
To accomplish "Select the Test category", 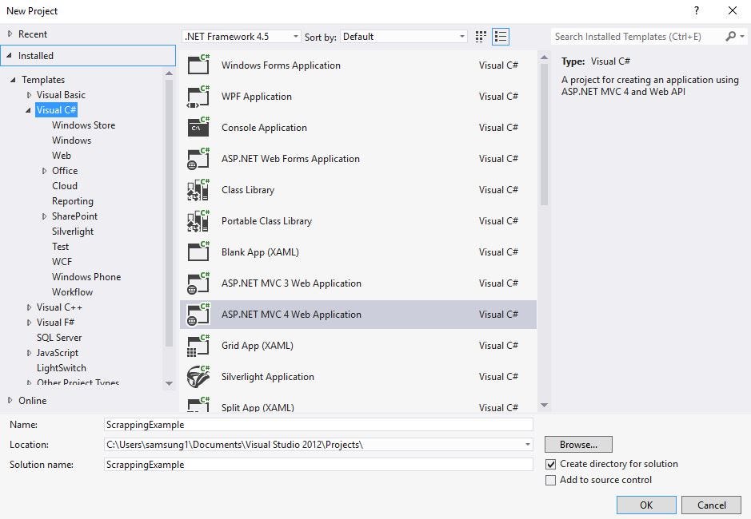I will pos(60,247).
